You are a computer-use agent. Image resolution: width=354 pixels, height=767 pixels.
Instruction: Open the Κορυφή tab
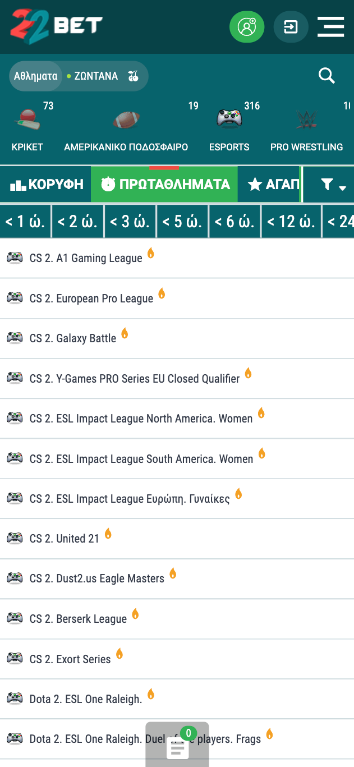coord(47,184)
